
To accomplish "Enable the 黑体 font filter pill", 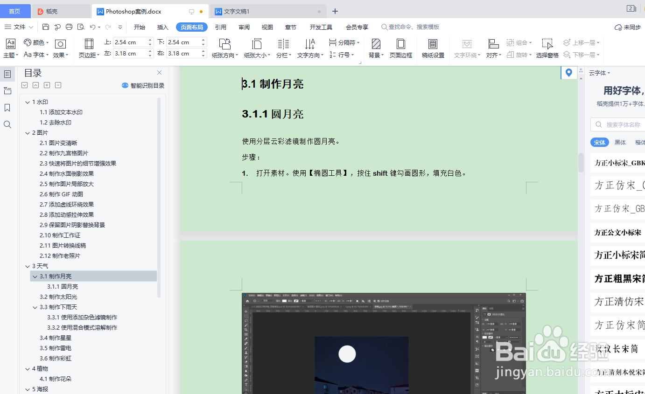I will click(x=620, y=142).
